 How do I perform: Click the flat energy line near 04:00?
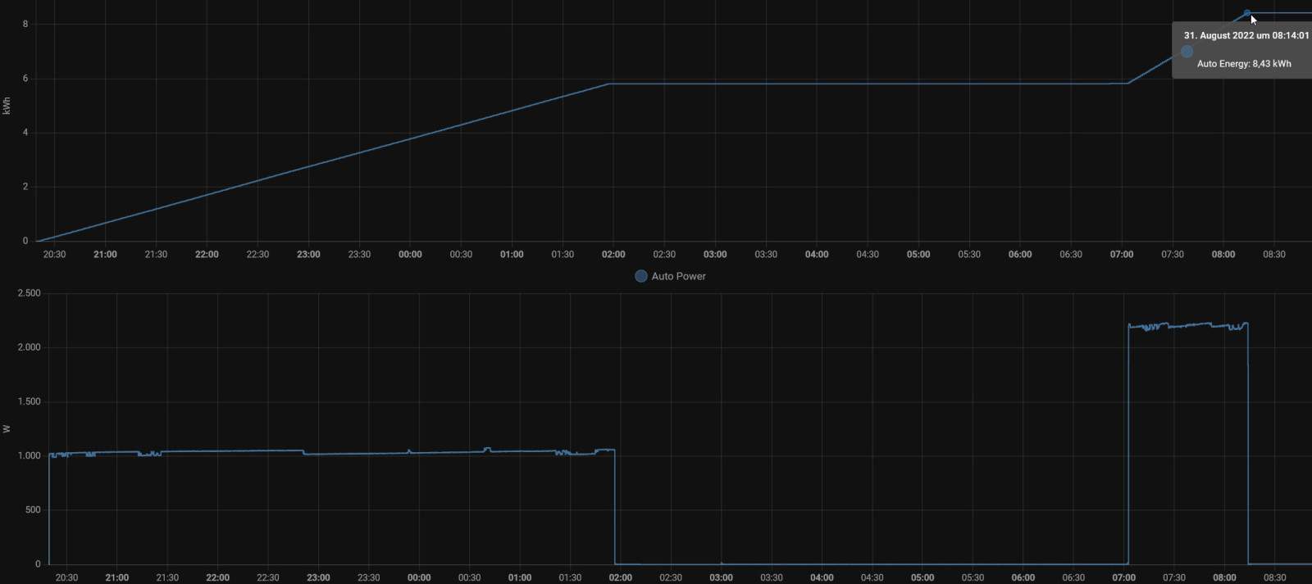click(817, 84)
